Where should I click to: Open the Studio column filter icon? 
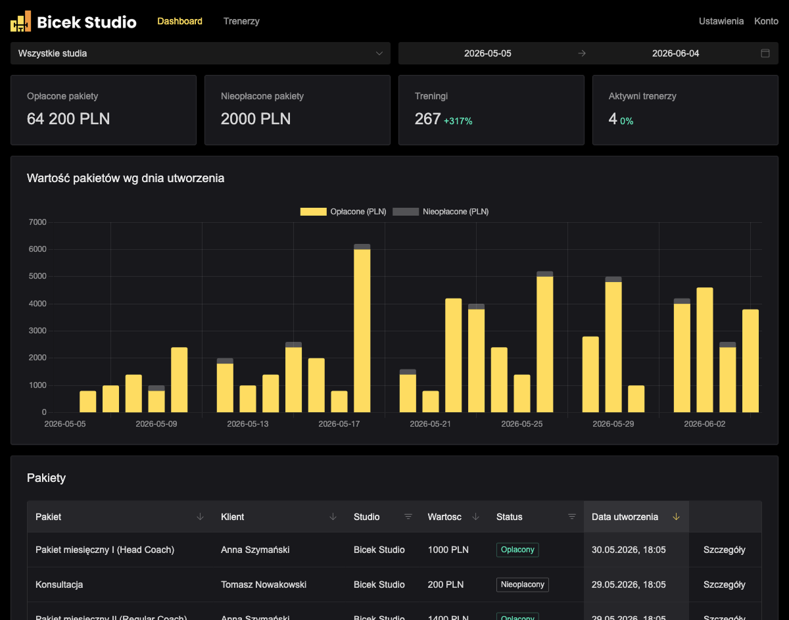click(408, 517)
